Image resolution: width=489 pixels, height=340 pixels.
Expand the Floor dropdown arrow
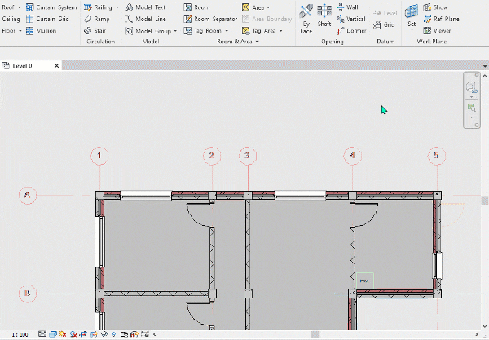20,30
